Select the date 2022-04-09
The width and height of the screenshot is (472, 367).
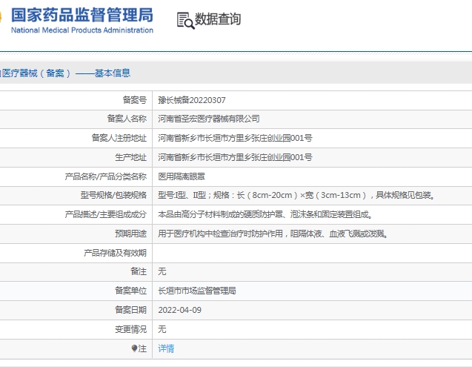point(180,310)
